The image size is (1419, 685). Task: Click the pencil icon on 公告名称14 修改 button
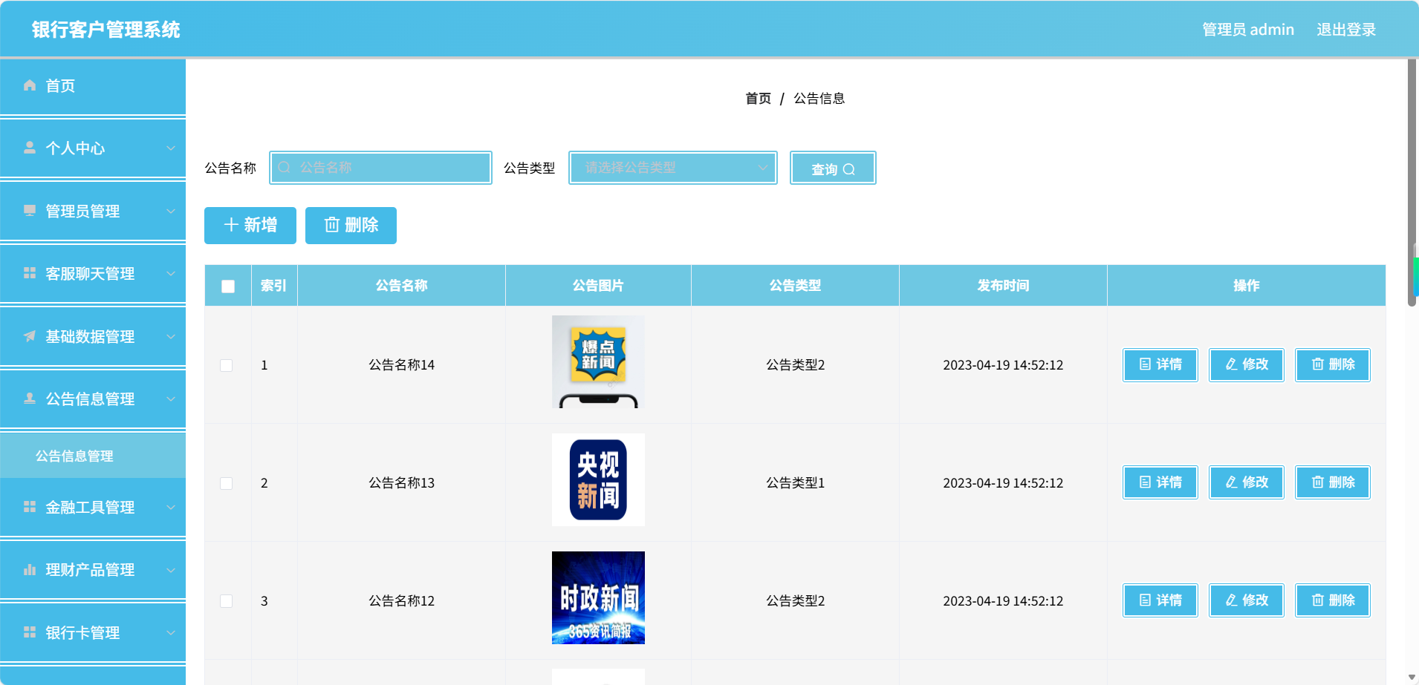(x=1231, y=364)
